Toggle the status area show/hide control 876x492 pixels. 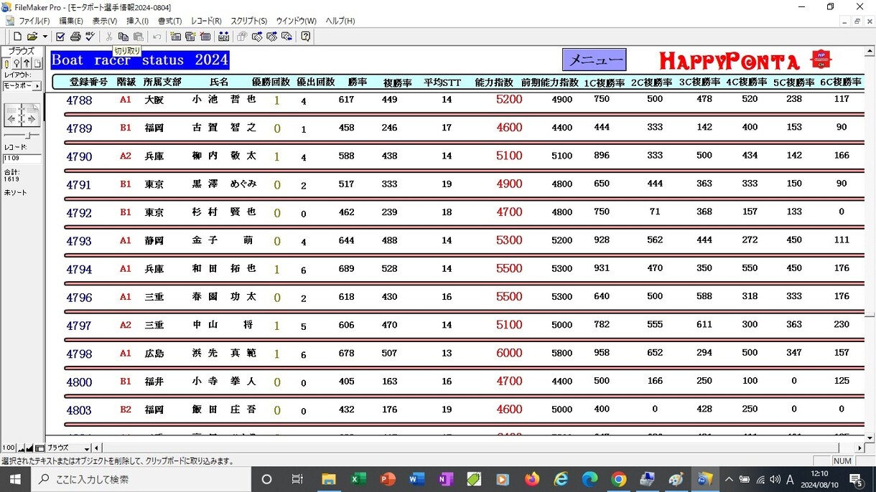click(39, 448)
